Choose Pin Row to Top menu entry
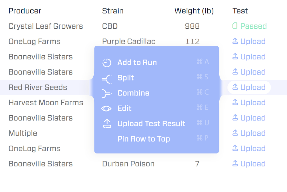The image size is (287, 192). [x=143, y=139]
